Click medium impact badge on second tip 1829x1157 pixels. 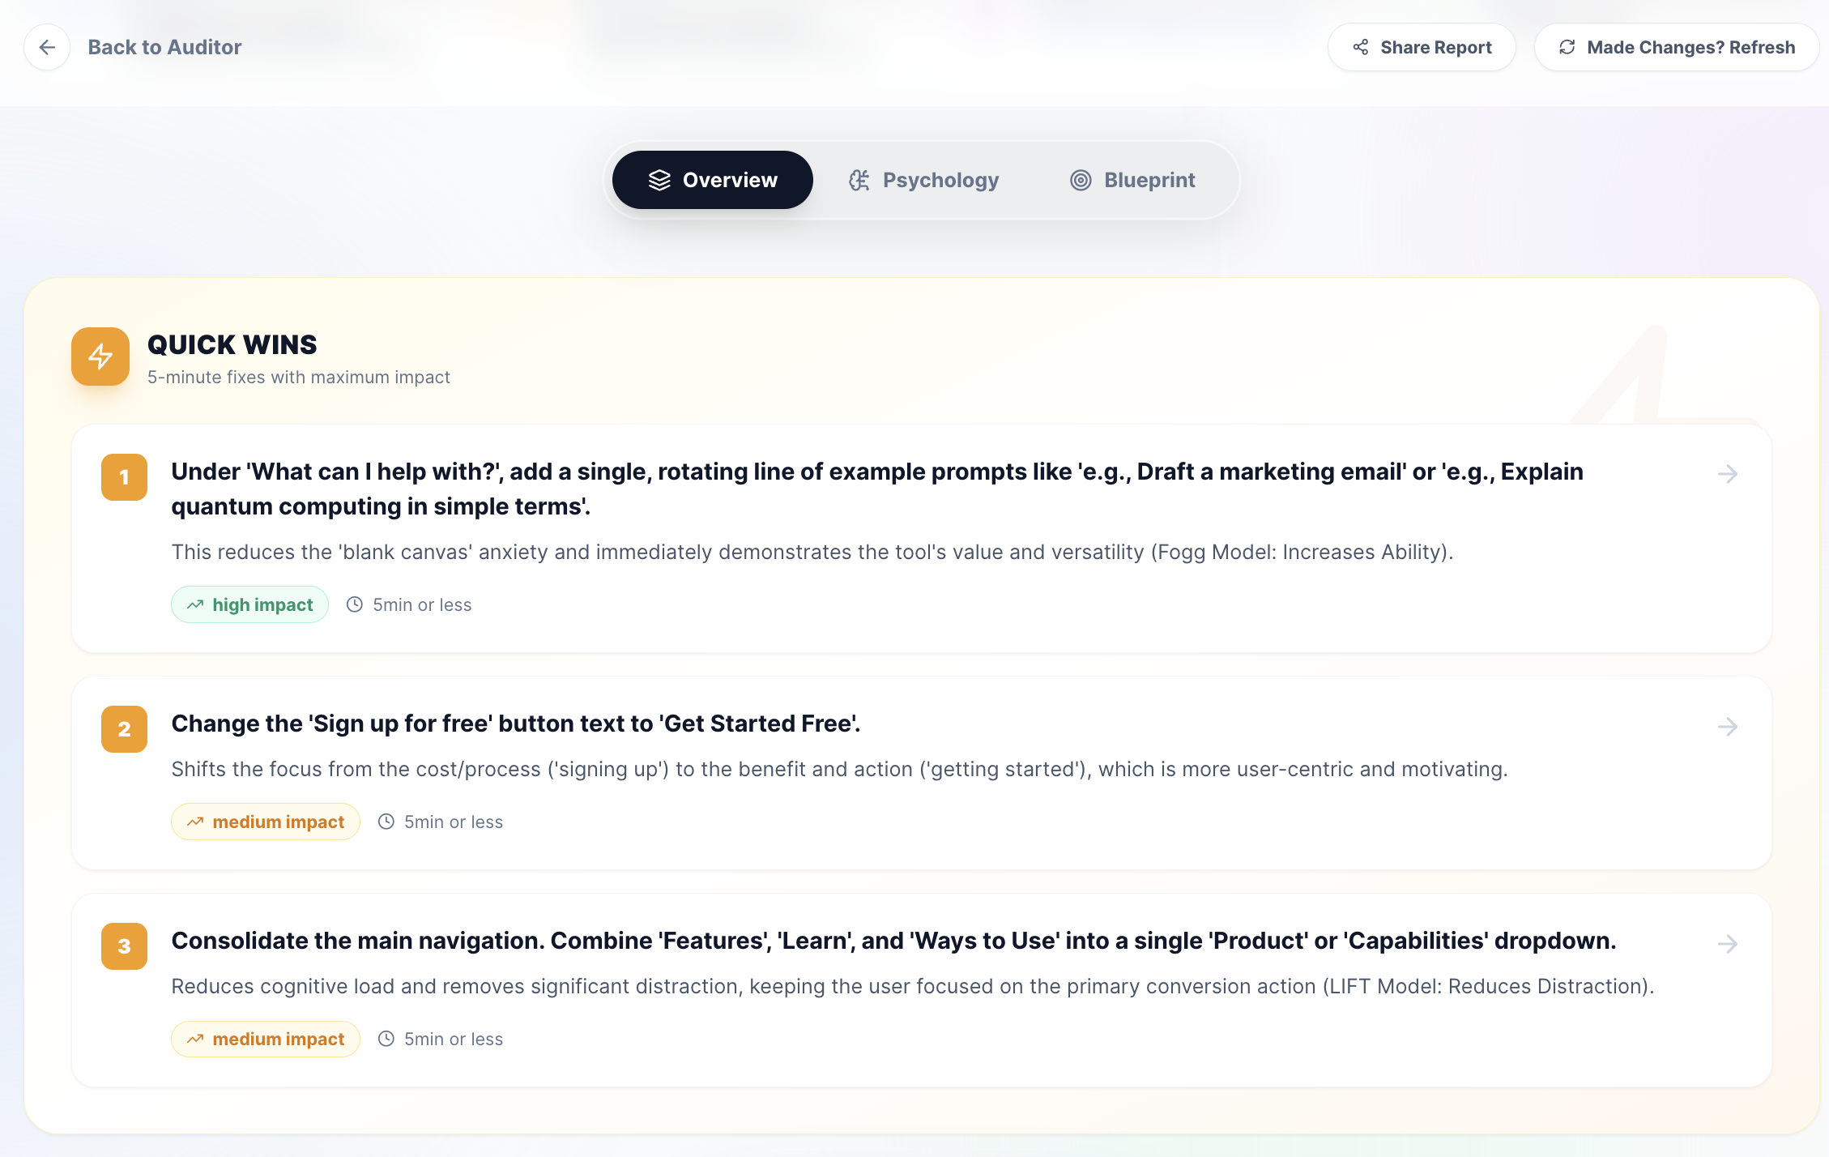coord(266,822)
